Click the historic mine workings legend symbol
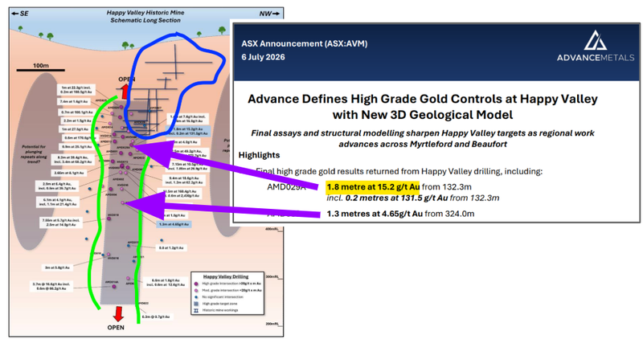The height and width of the screenshot is (339, 643). click(196, 310)
